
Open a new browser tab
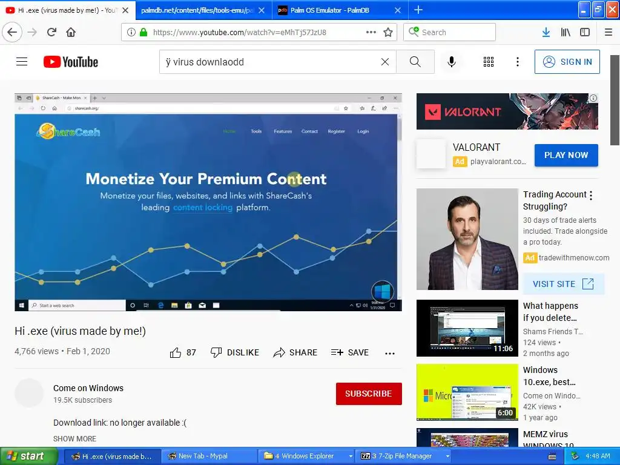418,10
